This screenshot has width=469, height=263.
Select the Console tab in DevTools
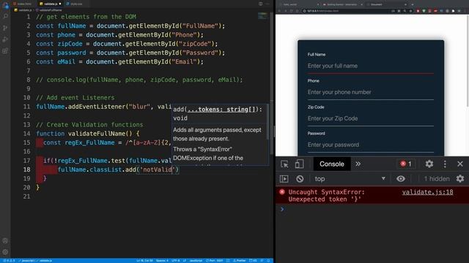[332, 164]
